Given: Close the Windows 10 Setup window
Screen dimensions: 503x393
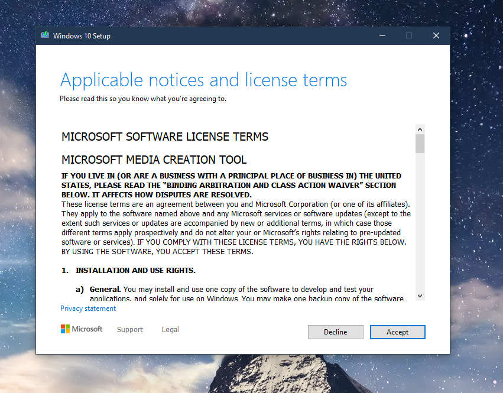Looking at the screenshot, I should pyautogui.click(x=436, y=35).
